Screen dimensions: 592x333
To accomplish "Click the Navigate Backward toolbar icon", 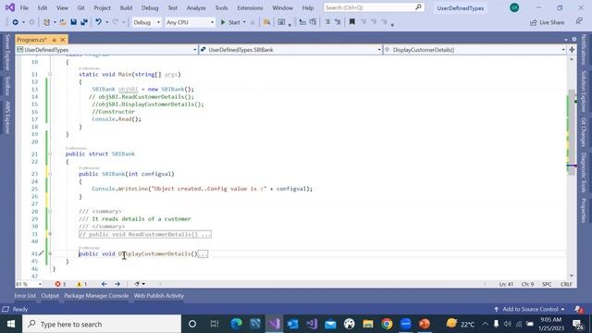I will 15,22.
